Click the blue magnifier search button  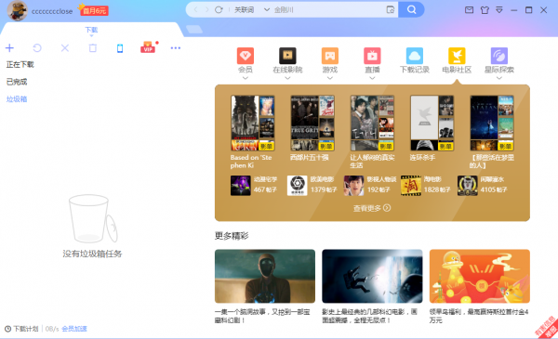[x=411, y=9]
